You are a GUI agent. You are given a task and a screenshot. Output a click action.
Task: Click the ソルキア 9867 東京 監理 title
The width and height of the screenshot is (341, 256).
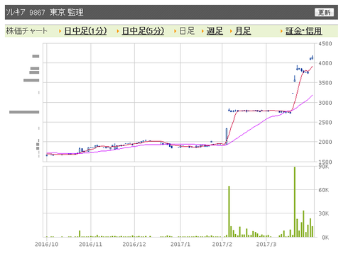(44, 12)
